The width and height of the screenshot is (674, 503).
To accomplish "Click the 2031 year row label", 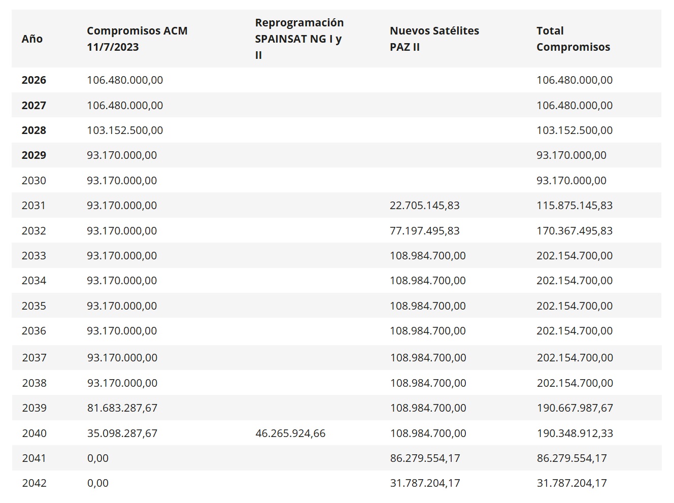I will click(x=33, y=206).
